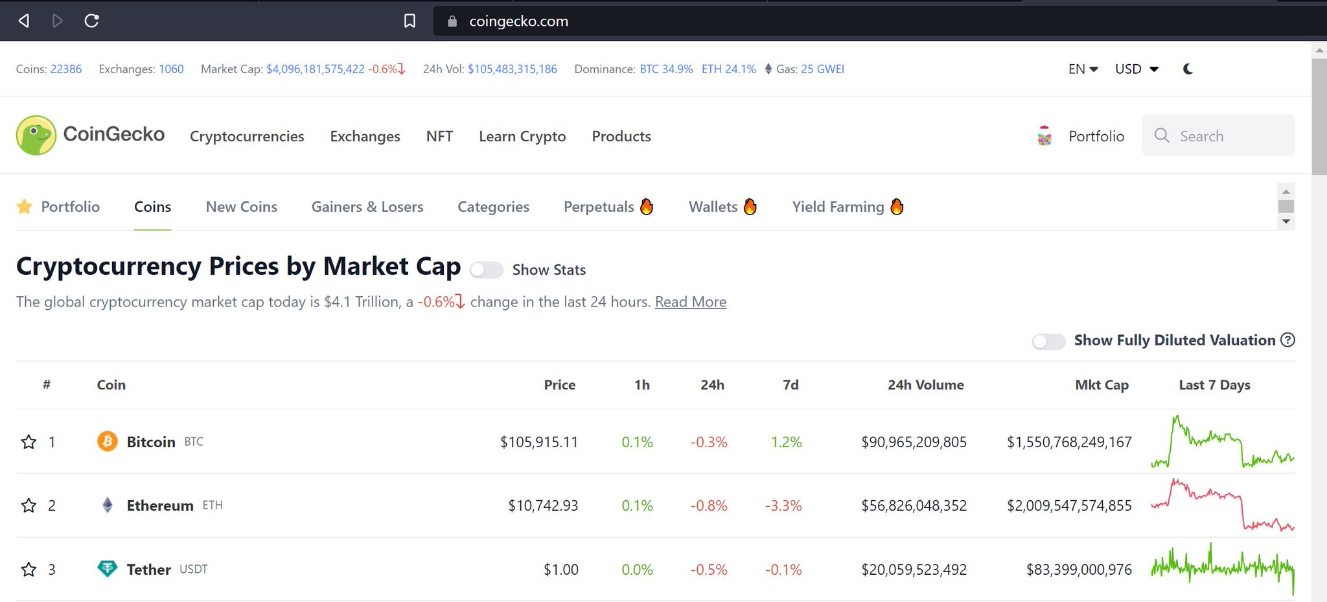This screenshot has width=1327, height=602.
Task: Open the Gainers & Losers tab
Action: (x=367, y=207)
